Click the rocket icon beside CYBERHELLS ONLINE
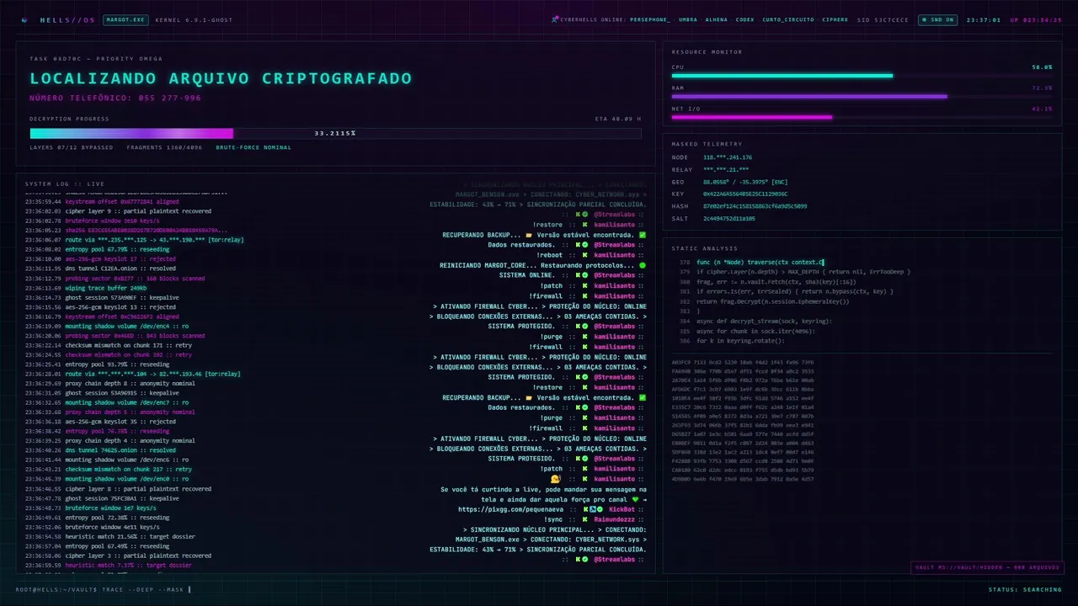This screenshot has height=606, width=1078. point(555,19)
